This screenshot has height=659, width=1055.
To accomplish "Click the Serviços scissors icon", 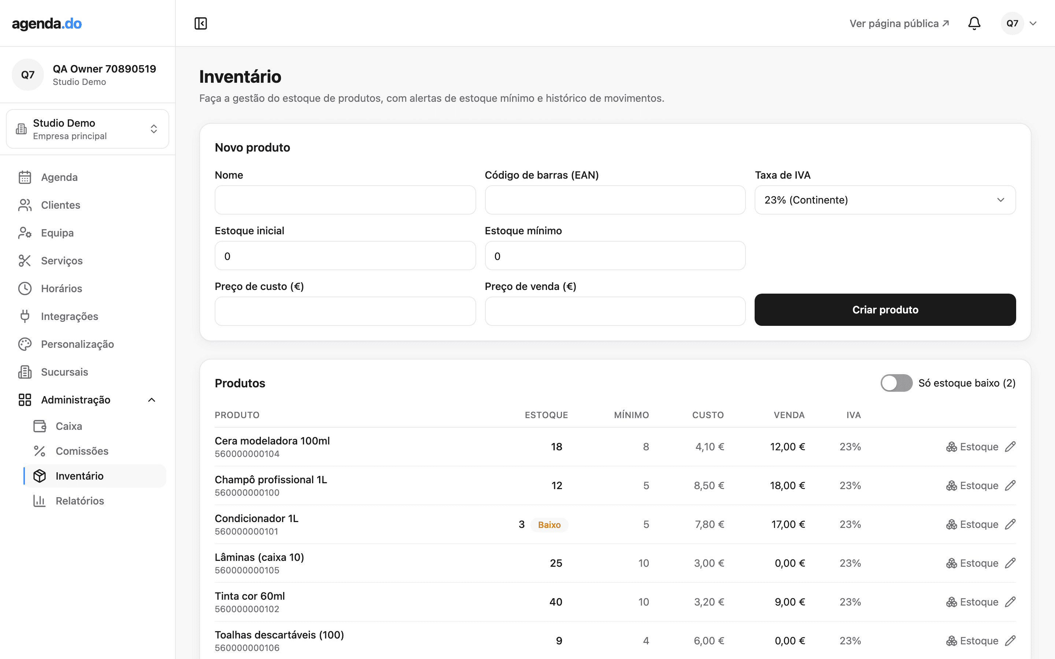I will click(x=25, y=261).
